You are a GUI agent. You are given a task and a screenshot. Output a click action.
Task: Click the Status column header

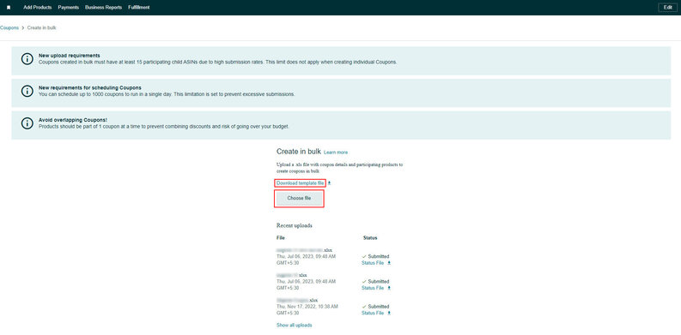point(370,238)
